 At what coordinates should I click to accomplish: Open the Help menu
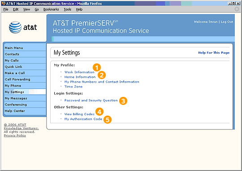click(79, 9)
